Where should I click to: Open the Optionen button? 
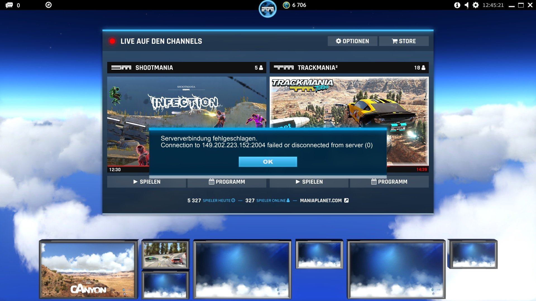(352, 41)
